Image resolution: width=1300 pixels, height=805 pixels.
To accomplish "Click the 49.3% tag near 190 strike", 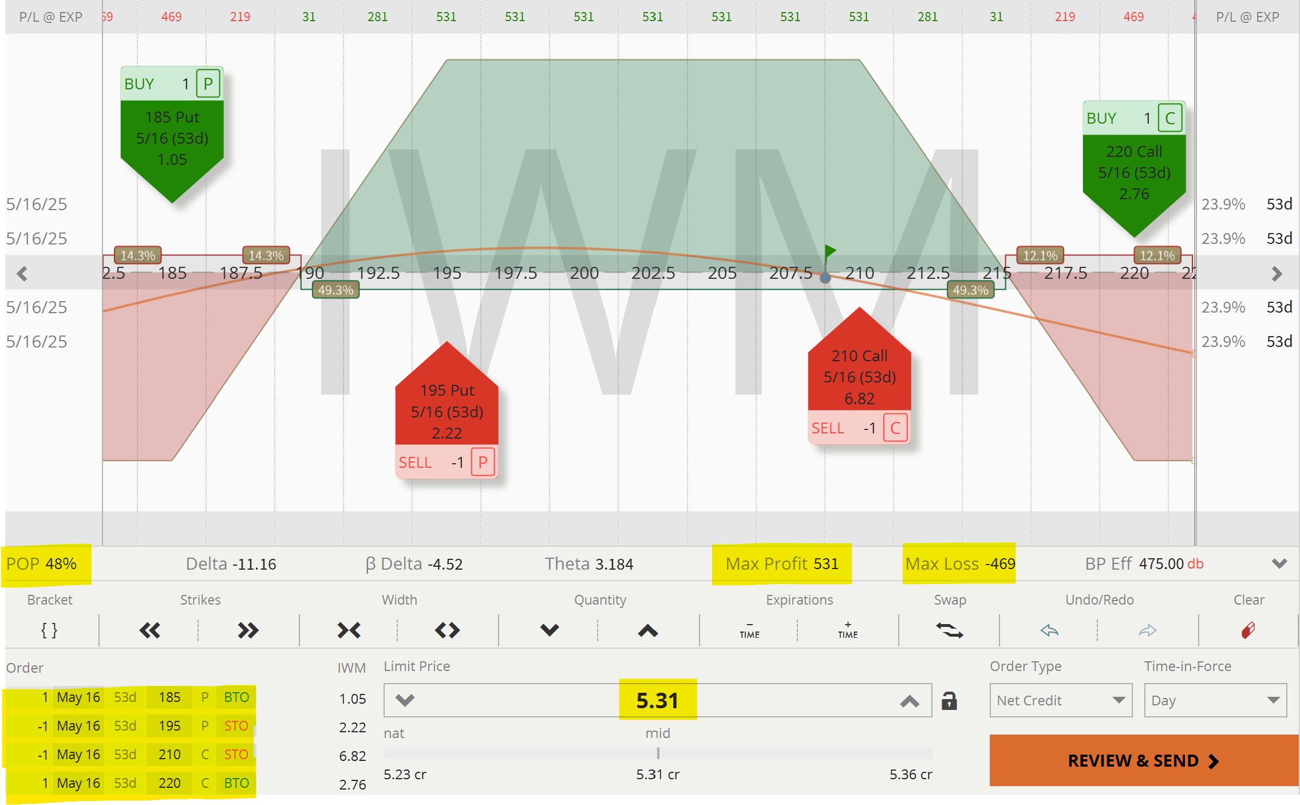I will (x=335, y=290).
